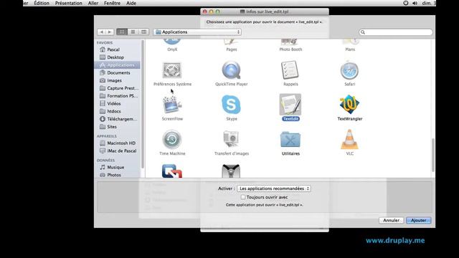Click the sidebar vertical scrollbar
Screen dimensions: 459x258
tap(143, 104)
